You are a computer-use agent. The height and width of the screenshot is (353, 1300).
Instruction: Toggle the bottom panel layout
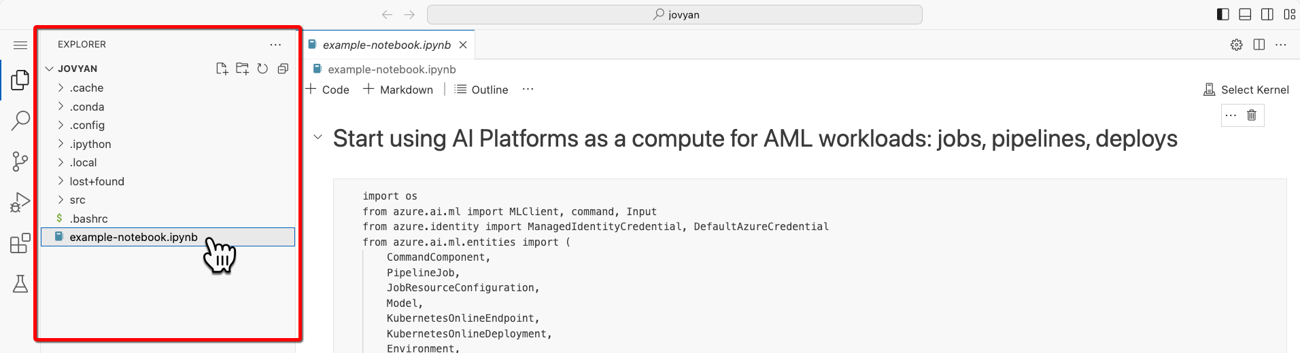[1245, 14]
